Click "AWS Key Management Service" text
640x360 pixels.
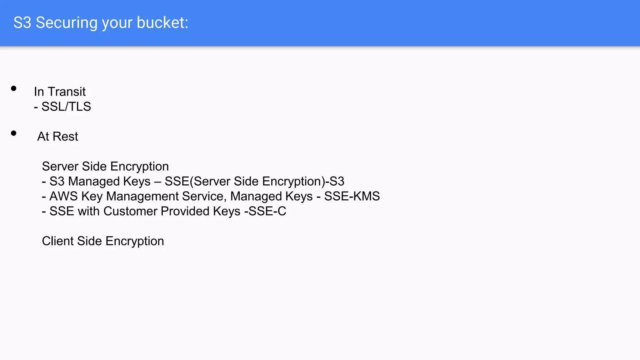pos(138,196)
